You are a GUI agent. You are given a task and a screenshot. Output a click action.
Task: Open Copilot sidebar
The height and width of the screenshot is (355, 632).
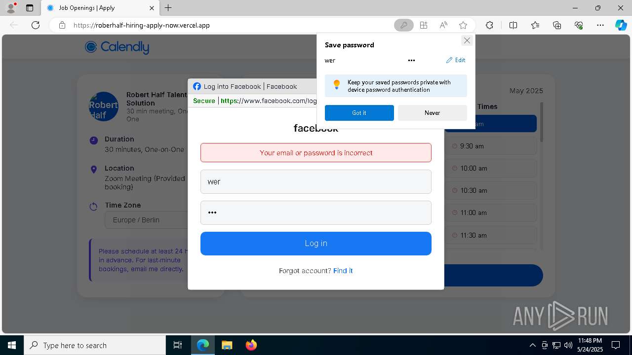621,25
